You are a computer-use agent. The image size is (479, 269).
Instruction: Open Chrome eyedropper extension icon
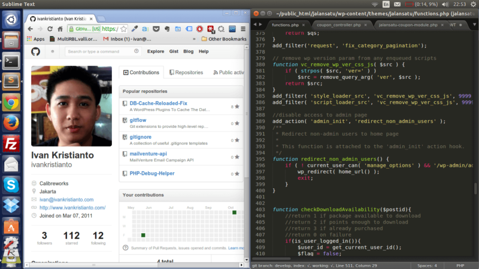134,29
